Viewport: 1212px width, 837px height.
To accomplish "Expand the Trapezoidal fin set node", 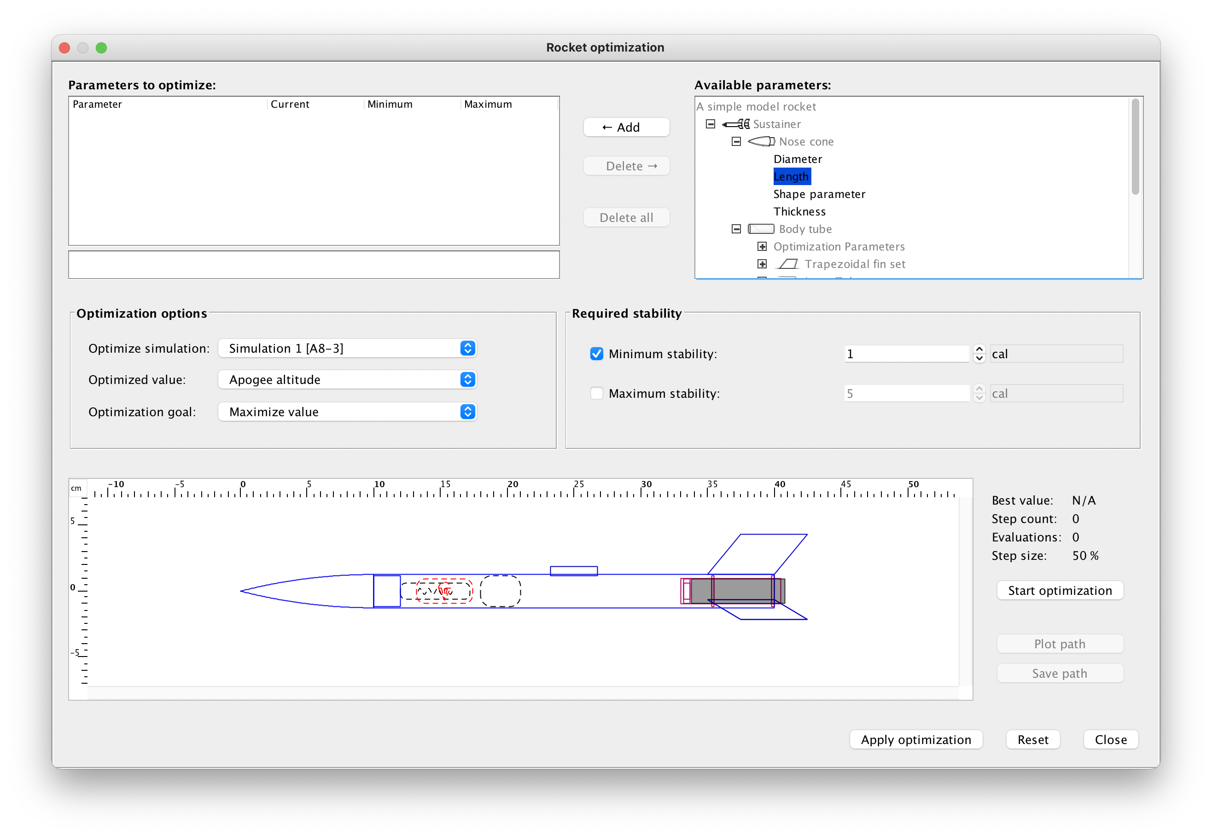I will tap(762, 264).
